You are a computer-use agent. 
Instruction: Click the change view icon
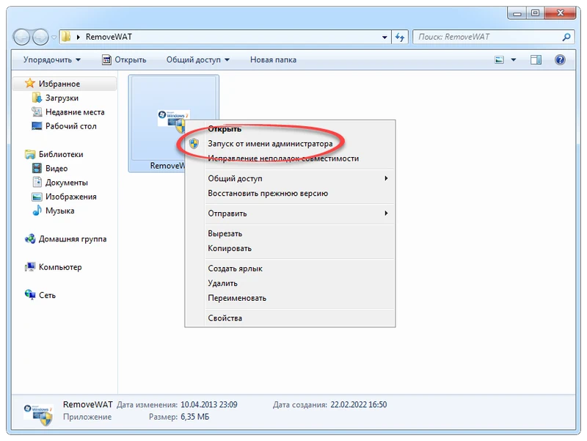pos(500,60)
